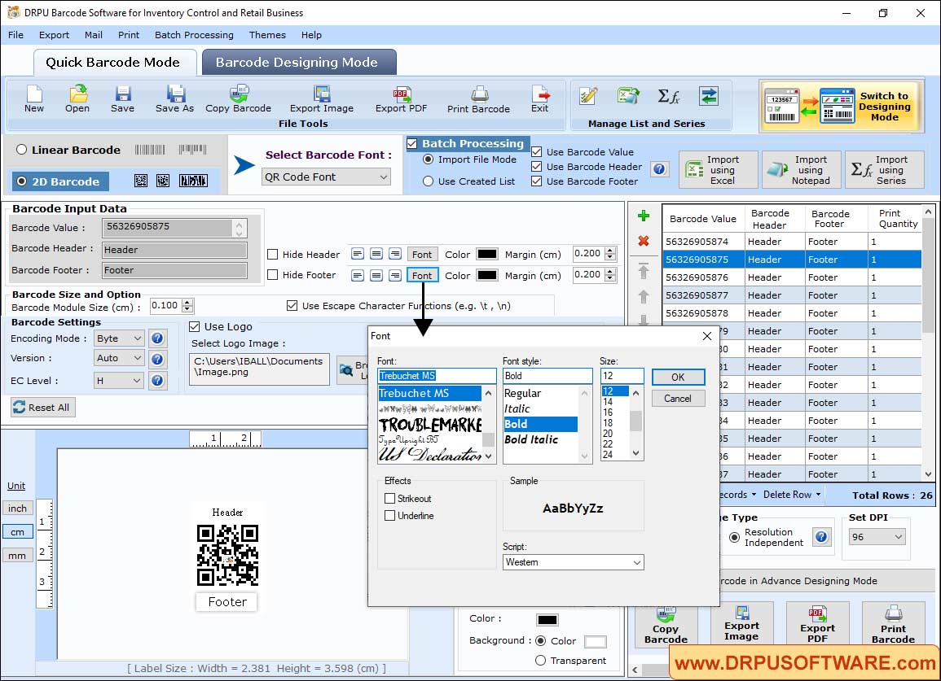Click Cancel in the Font dialog
The image size is (941, 681).
(678, 399)
